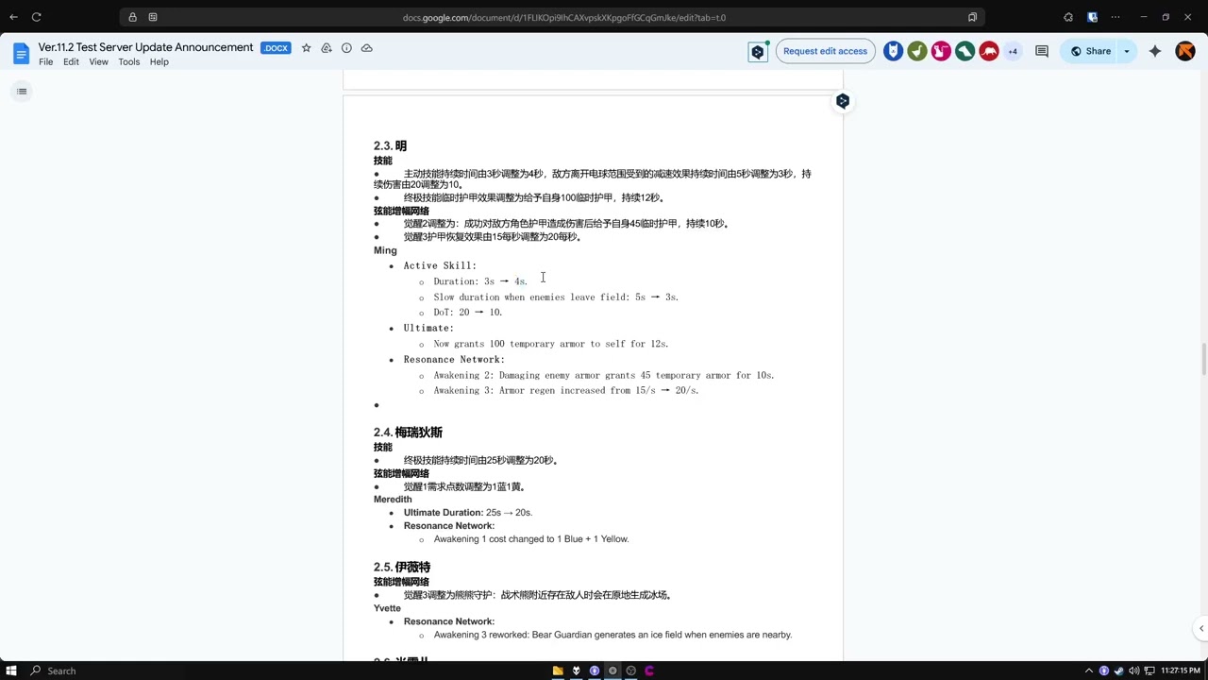Open the comment history icon

1042,51
